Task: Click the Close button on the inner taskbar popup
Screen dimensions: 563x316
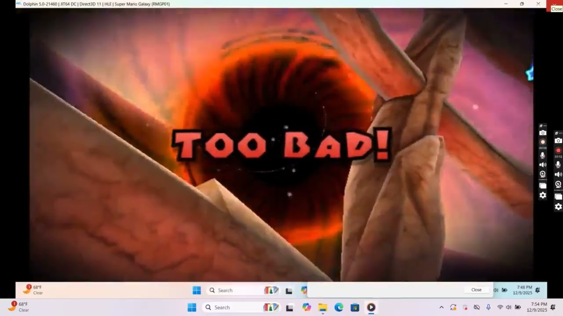Action: [x=476, y=290]
